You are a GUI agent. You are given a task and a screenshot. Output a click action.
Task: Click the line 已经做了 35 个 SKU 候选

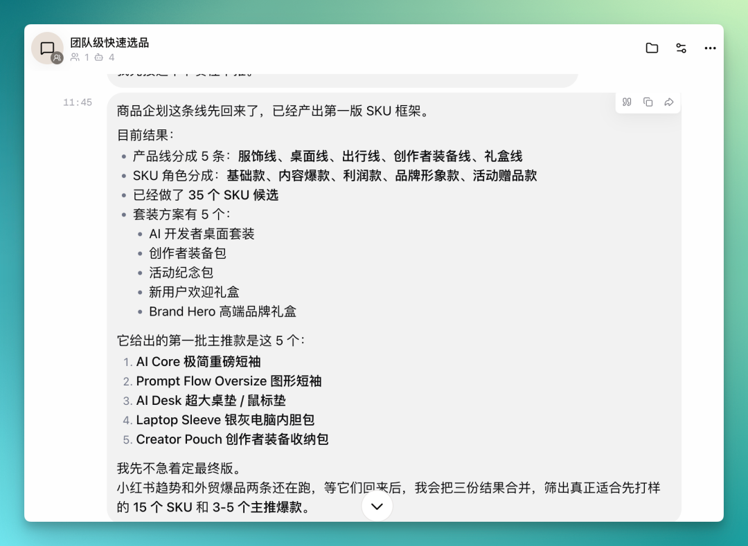point(206,195)
